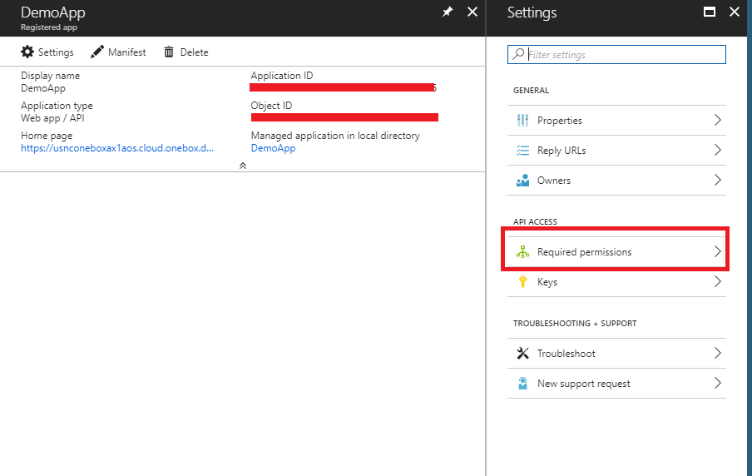This screenshot has height=476, width=752.
Task: Collapse the DemoApp essentials section
Action: tap(242, 166)
